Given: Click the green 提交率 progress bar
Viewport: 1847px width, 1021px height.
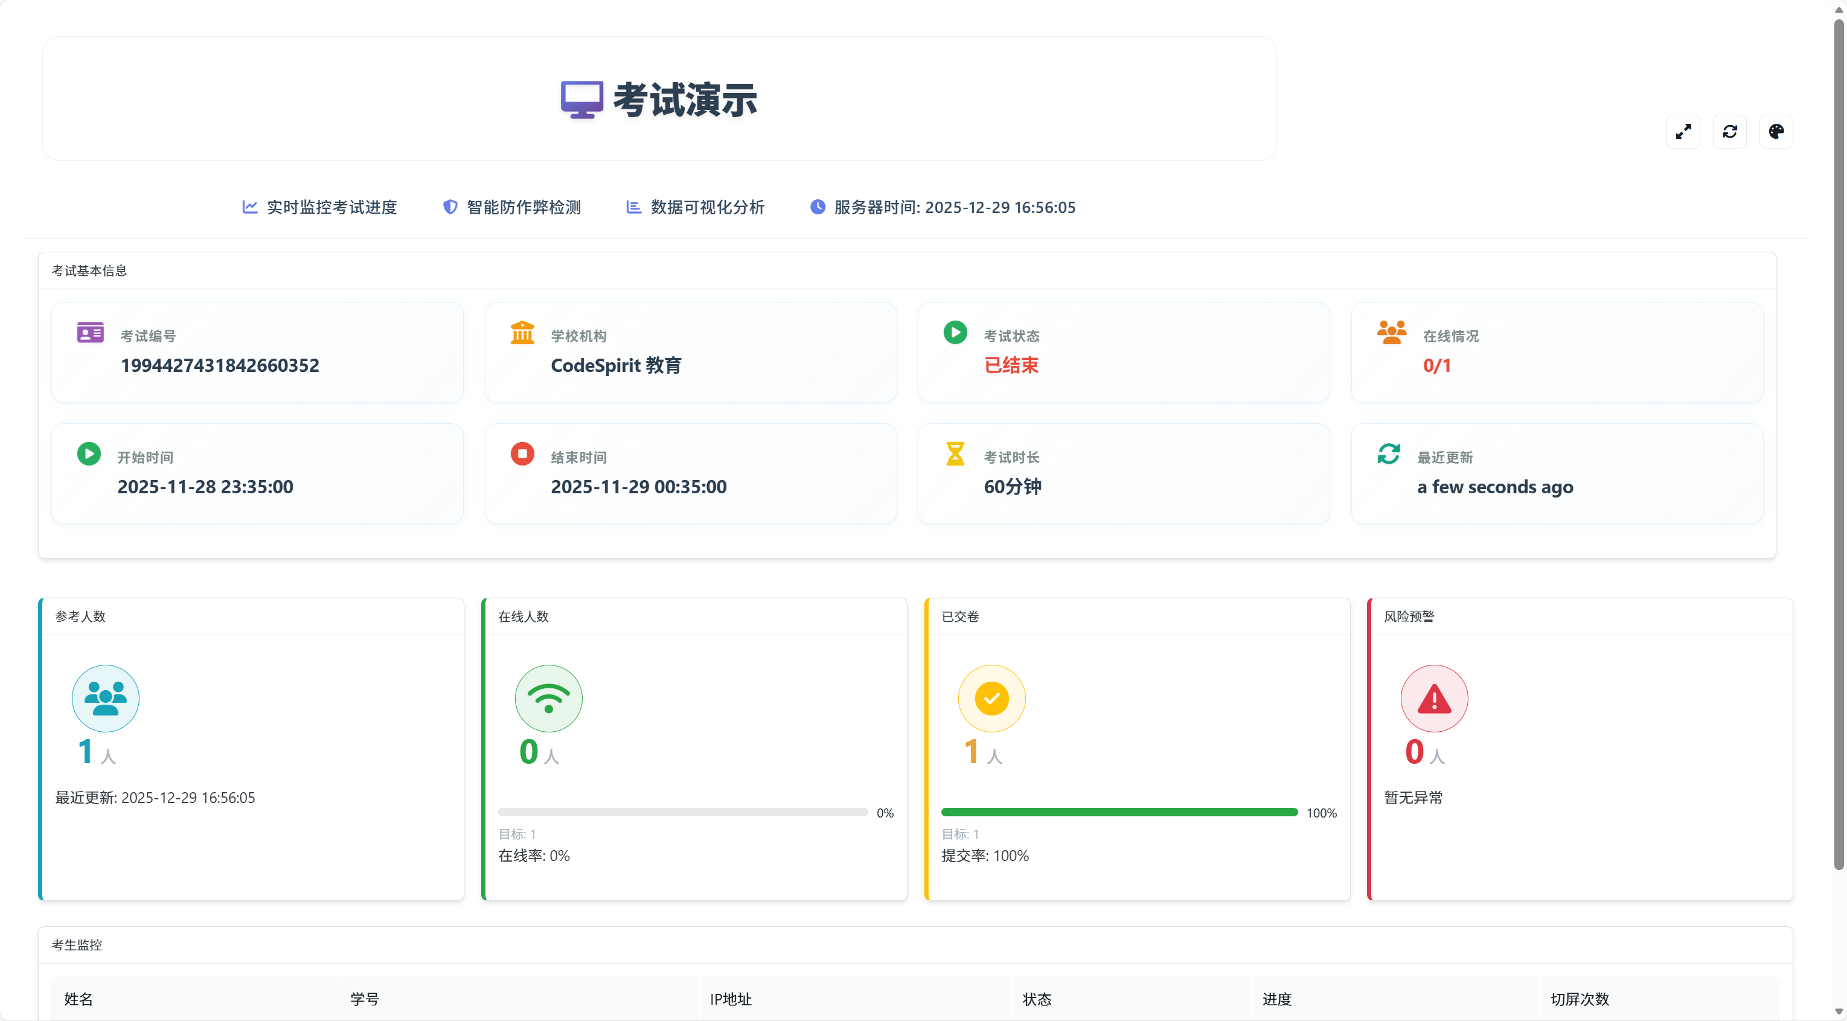Looking at the screenshot, I should [x=1119, y=812].
